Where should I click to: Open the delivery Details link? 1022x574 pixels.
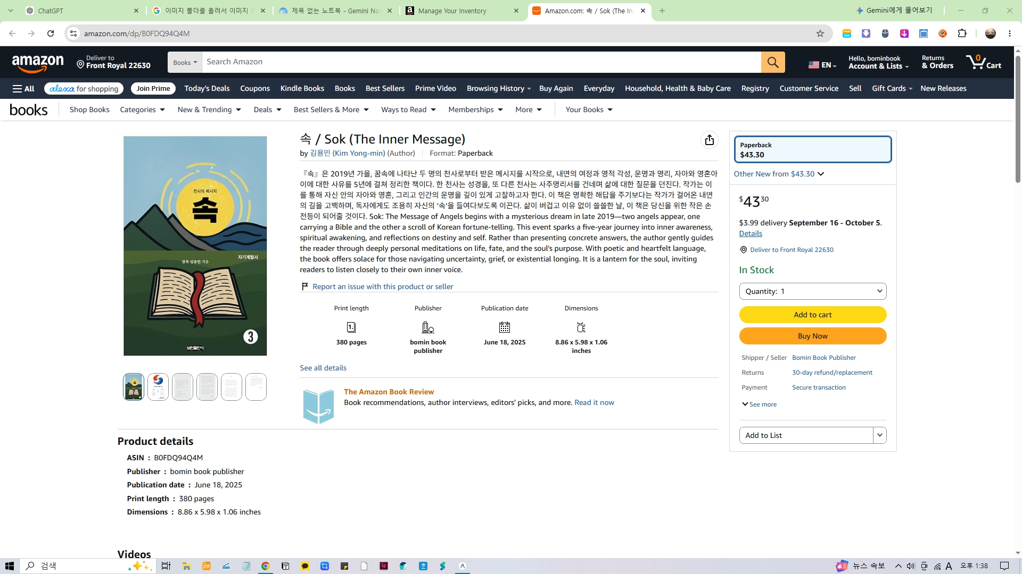point(751,233)
